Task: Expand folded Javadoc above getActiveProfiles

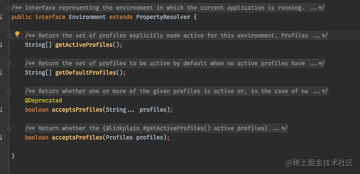Action: [x=9, y=35]
